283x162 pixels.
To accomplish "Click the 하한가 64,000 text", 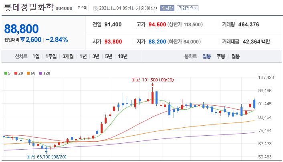I will coord(184,41).
